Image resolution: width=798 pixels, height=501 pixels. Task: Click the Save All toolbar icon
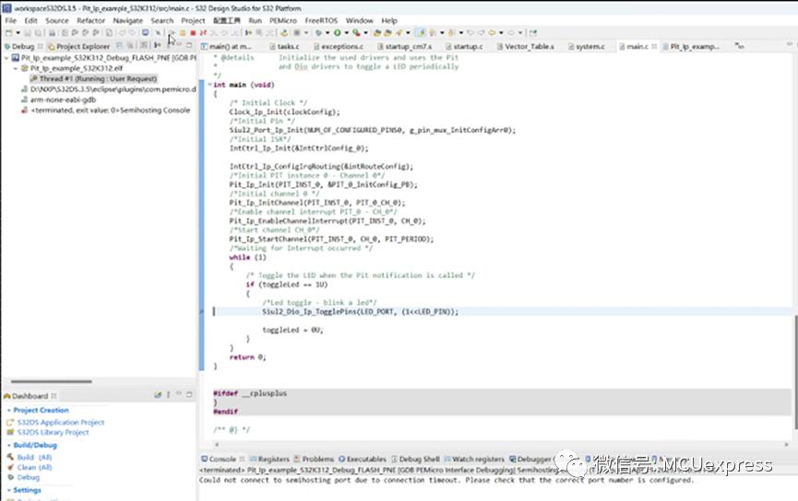coord(37,32)
